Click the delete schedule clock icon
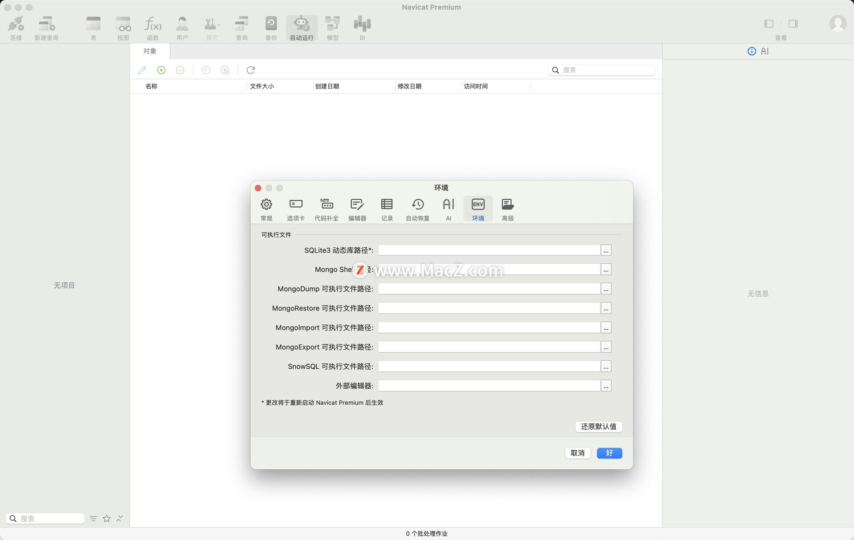Image resolution: width=854 pixels, height=540 pixels. 225,70
